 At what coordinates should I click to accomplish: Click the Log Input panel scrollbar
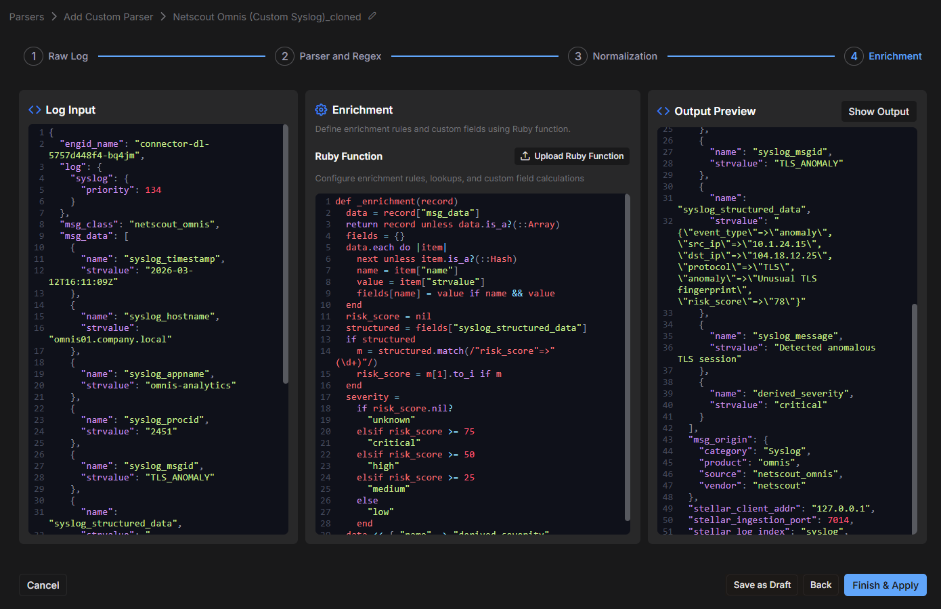[286, 254]
